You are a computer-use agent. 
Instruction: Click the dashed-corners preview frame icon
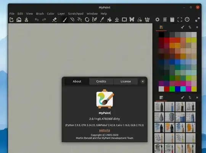coord(180,20)
